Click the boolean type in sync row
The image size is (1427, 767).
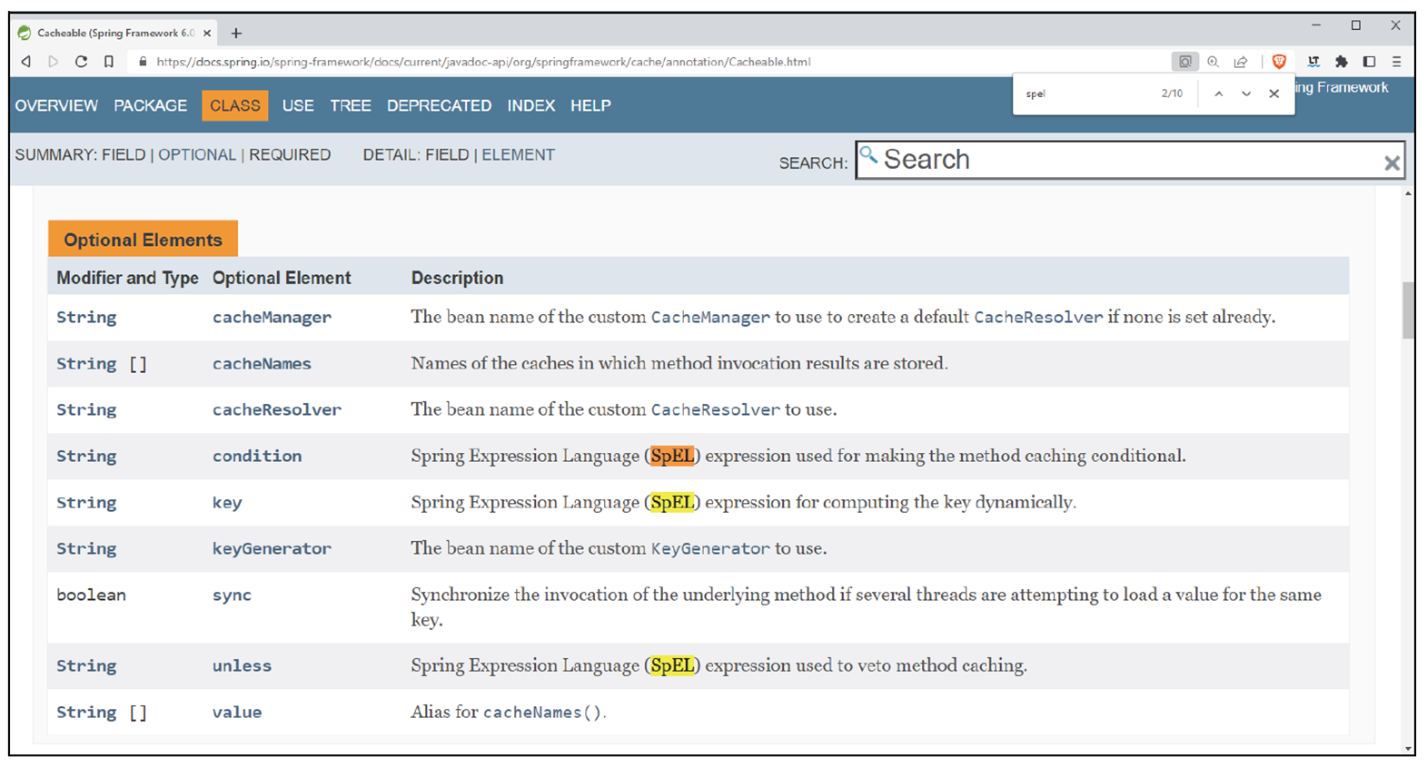(x=91, y=595)
